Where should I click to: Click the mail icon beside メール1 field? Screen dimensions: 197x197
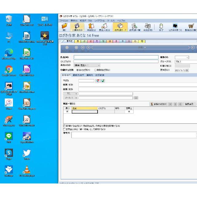point(136,98)
